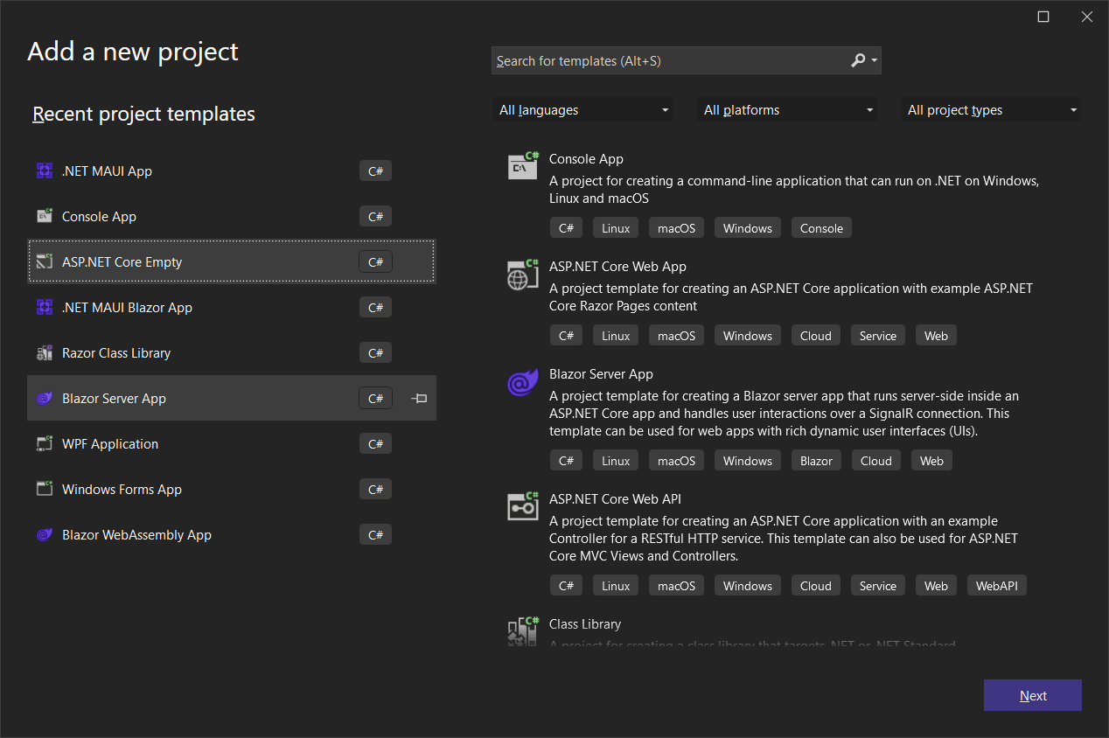Click the ASP.NET Core Empty template icon
Screen dimensions: 1109x738
tap(45, 262)
